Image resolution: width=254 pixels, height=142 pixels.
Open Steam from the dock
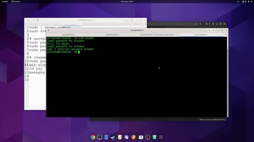click(113, 137)
